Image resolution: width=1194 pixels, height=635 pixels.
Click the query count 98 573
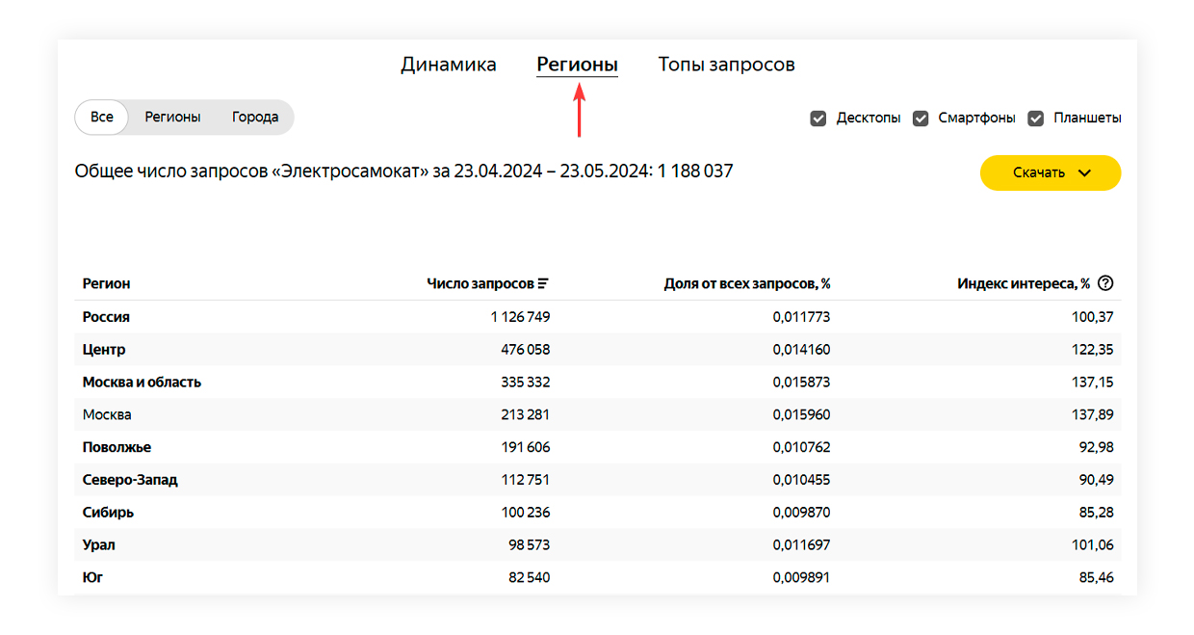[529, 545]
